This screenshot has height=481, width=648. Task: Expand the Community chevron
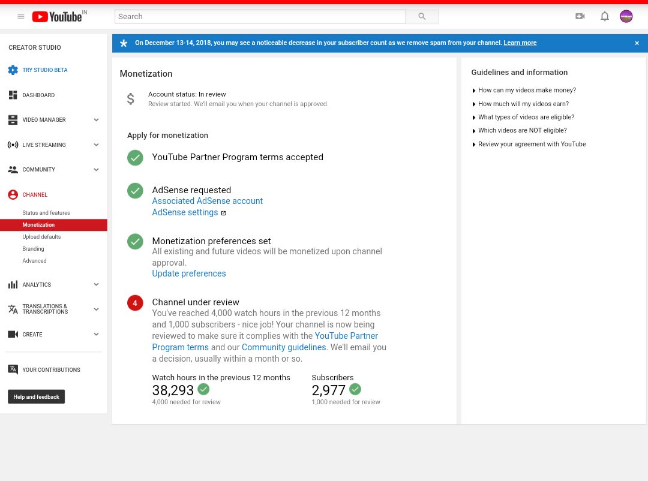(96, 169)
